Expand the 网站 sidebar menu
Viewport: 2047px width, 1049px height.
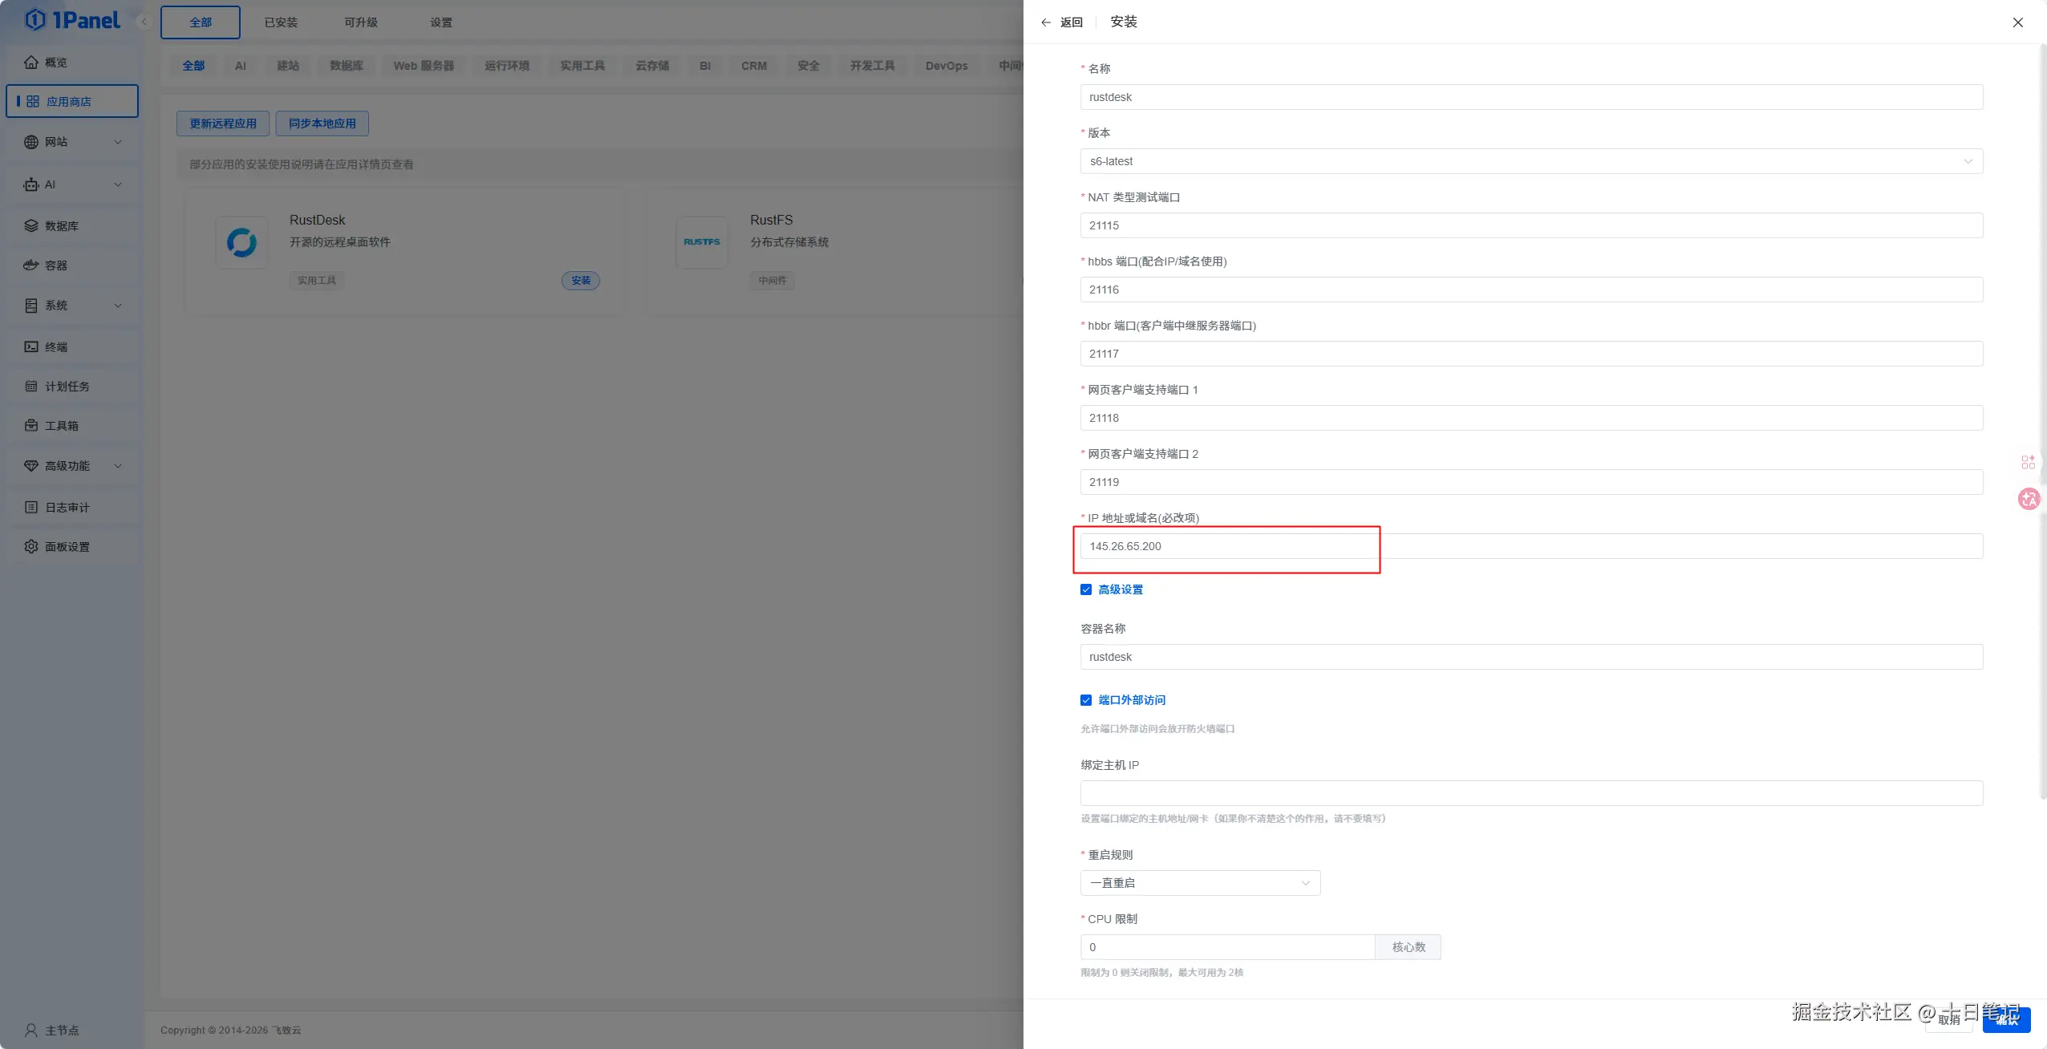click(x=72, y=142)
